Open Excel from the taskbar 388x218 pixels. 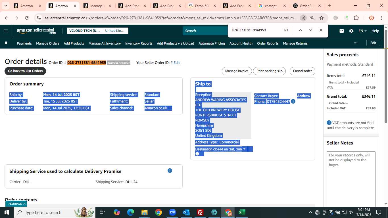click(x=242, y=212)
